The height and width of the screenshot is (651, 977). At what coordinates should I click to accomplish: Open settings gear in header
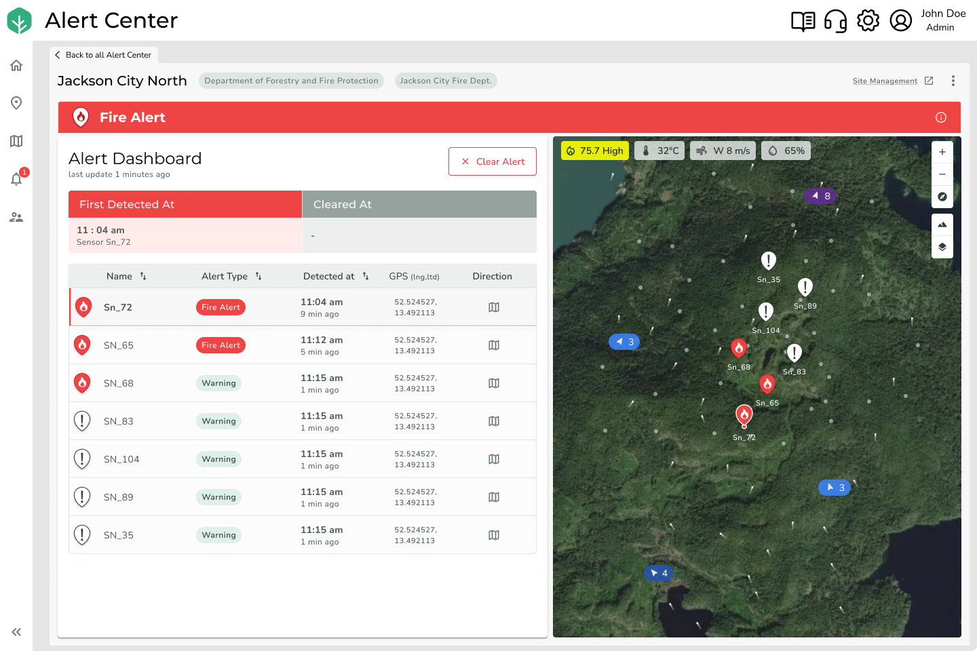(868, 21)
